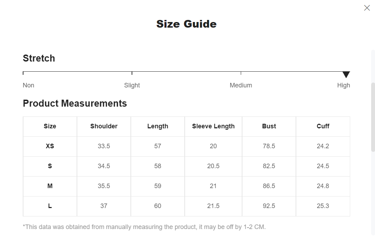Select the Medium stretch label

point(241,85)
